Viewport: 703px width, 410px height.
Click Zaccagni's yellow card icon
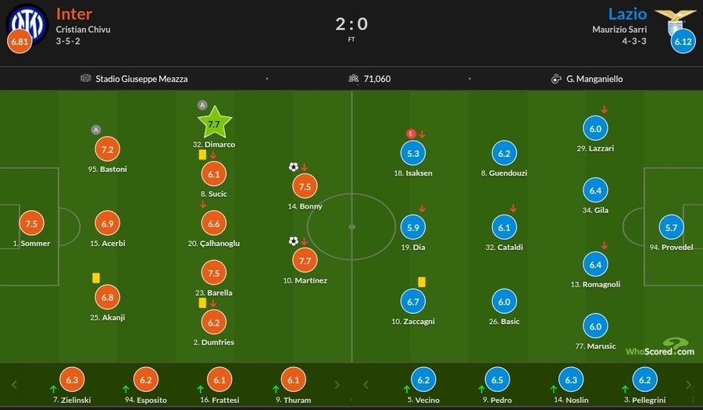(x=421, y=282)
